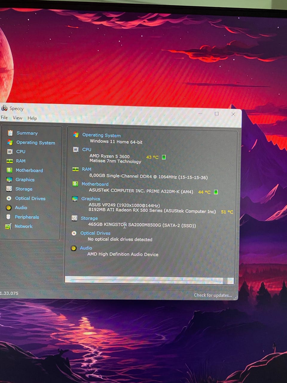Image resolution: width=287 pixels, height=383 pixels.
Task: Click the monitor icon beside Graphics heading
Action: coord(75,199)
